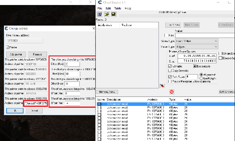Click the red arrow copy-to-address-list icon

tap(162, 86)
